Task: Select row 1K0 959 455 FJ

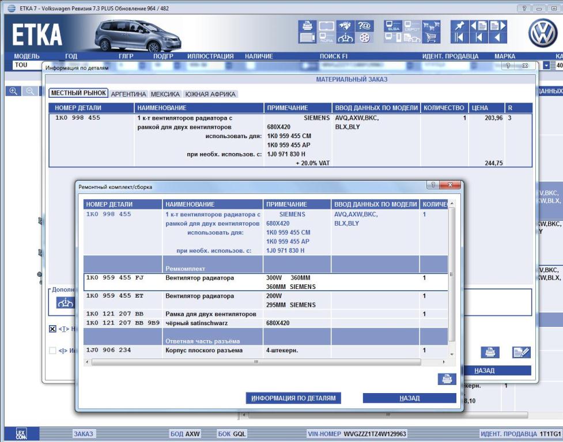Action: pos(266,282)
